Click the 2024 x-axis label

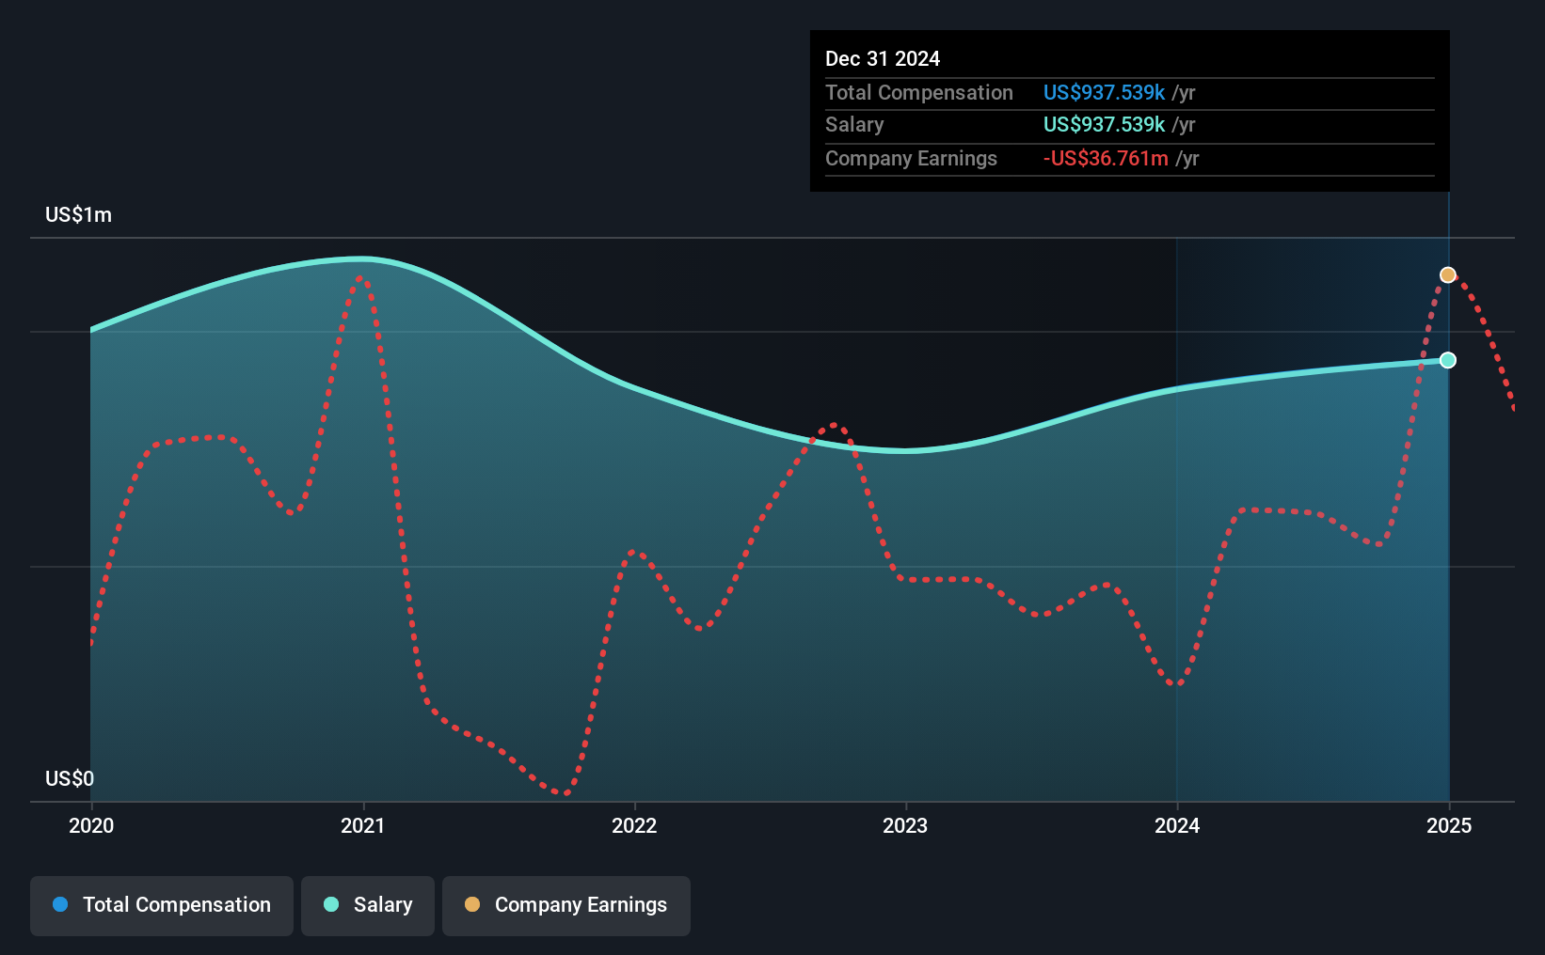pyautogui.click(x=1177, y=825)
